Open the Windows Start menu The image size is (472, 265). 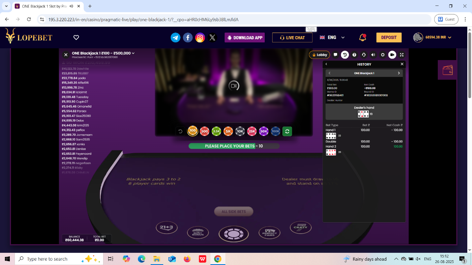7,259
